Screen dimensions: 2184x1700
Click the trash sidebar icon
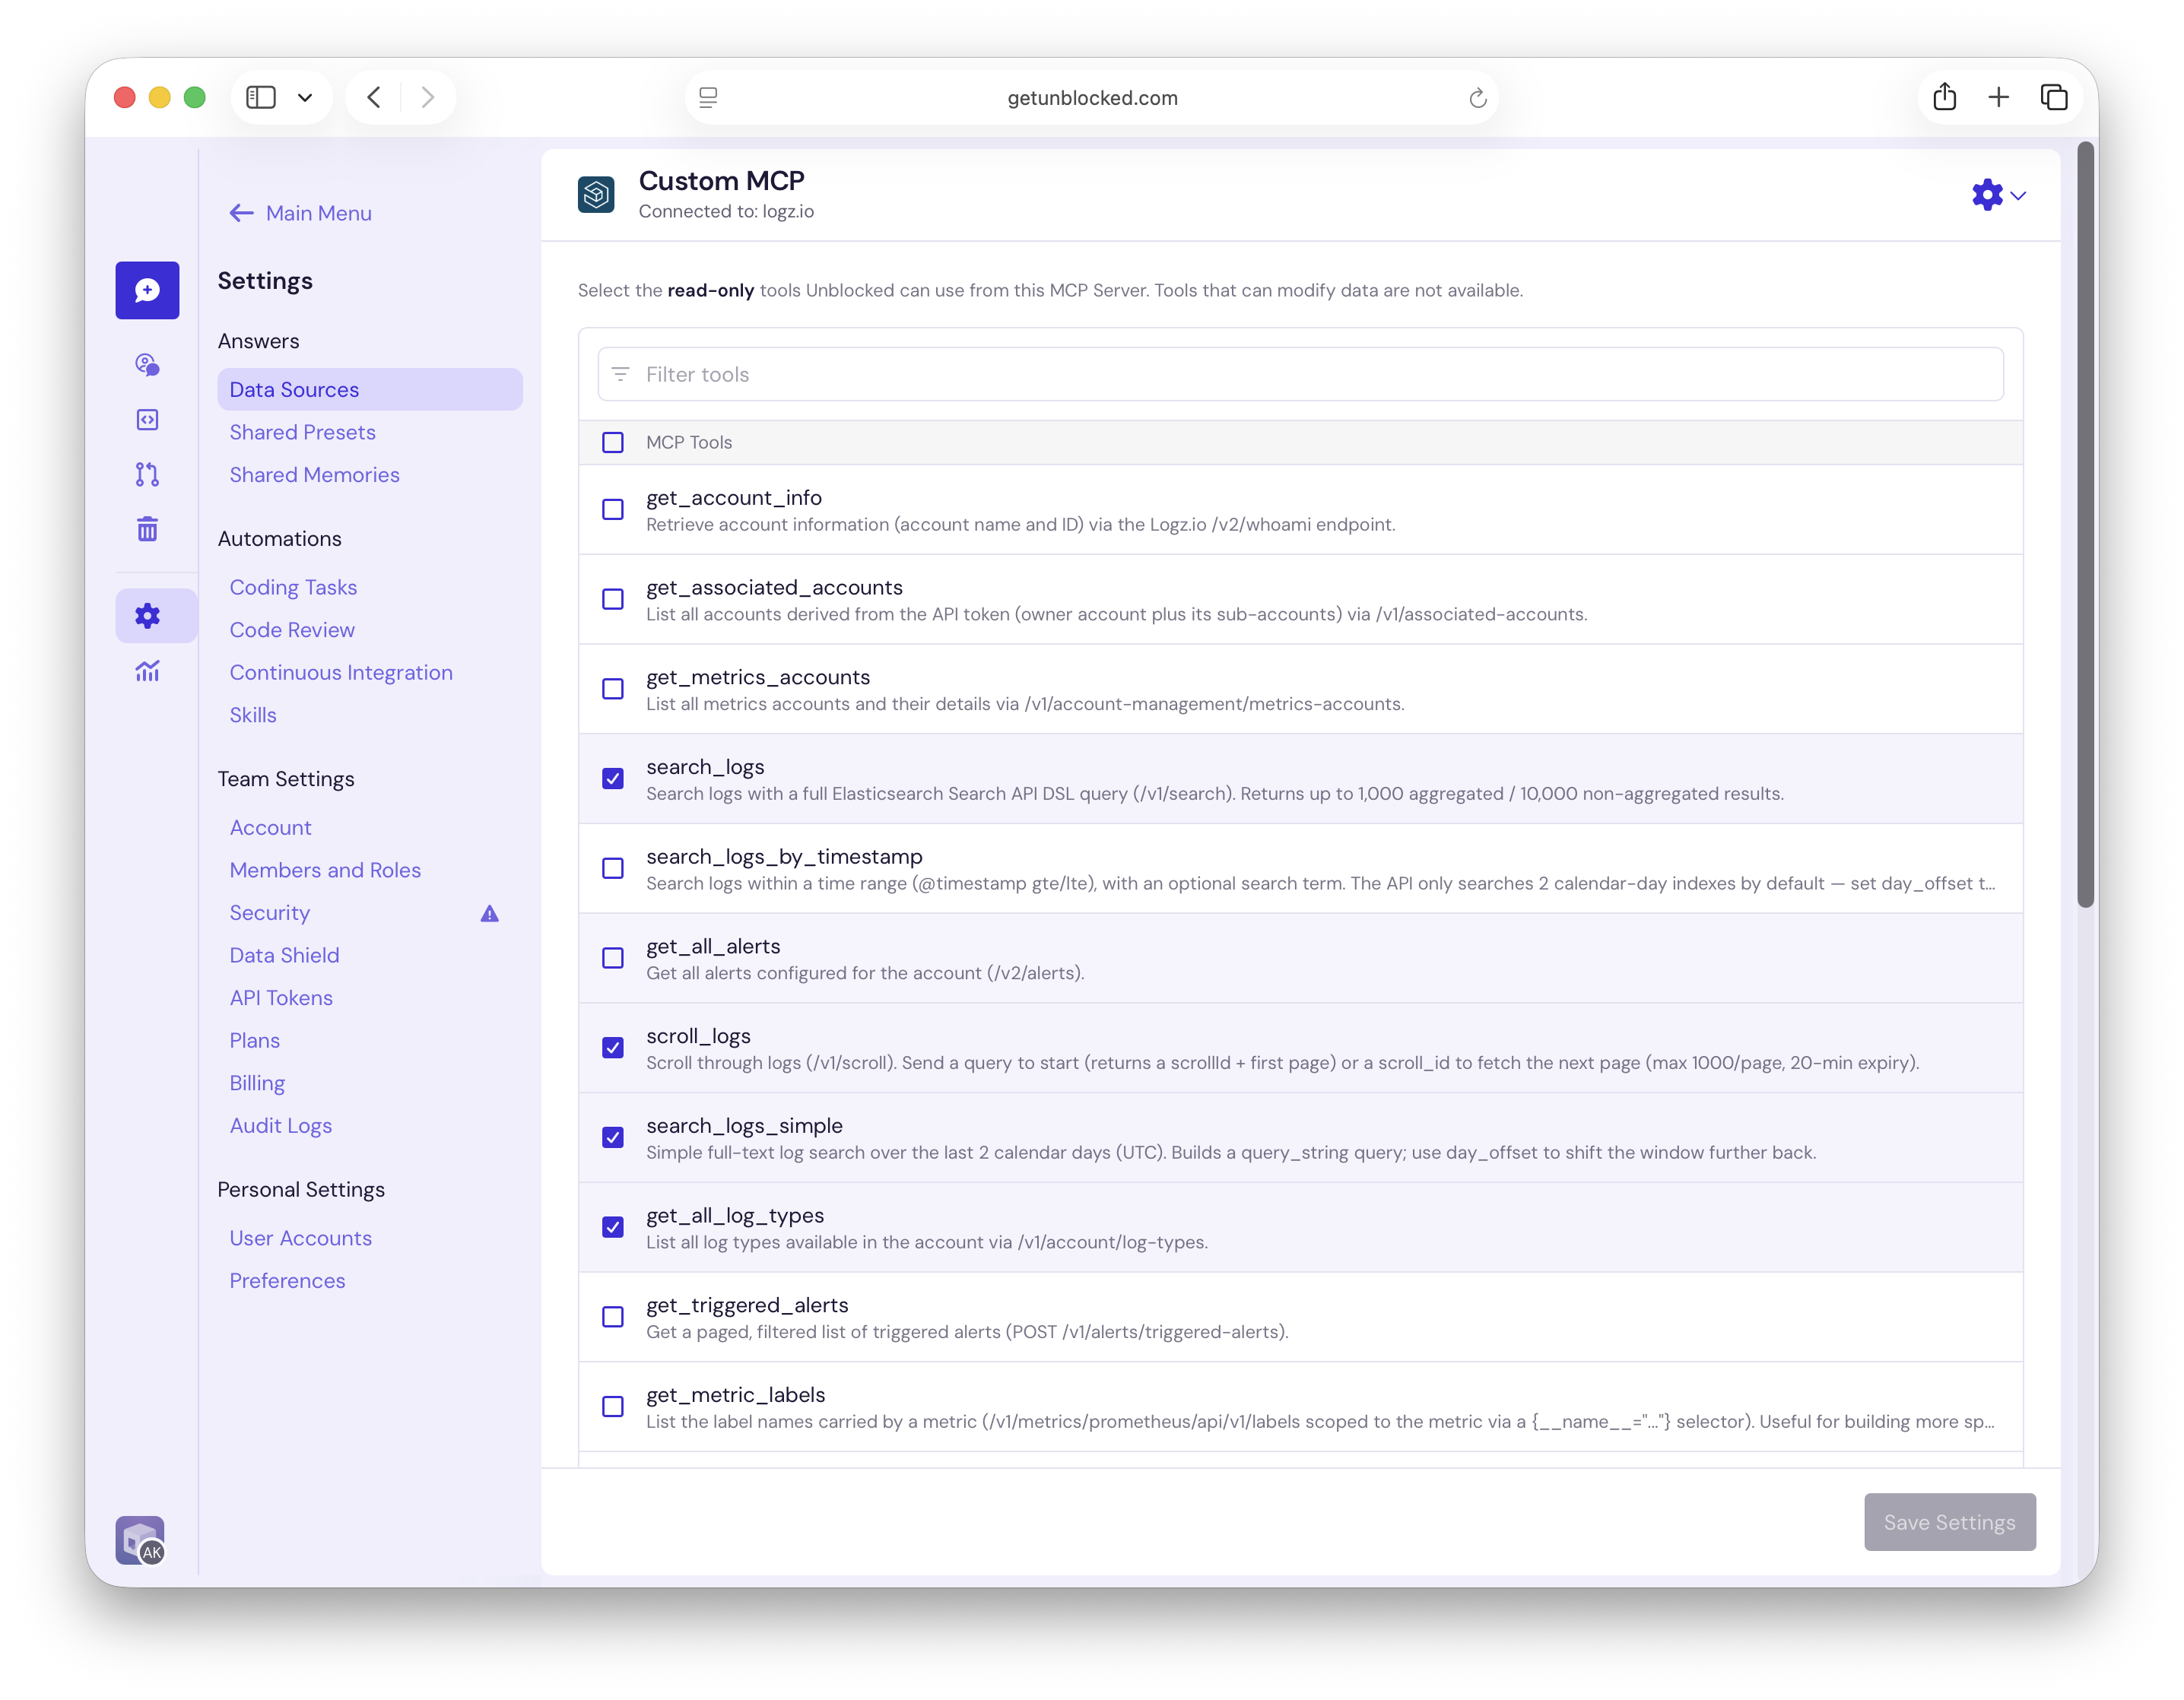[x=147, y=529]
